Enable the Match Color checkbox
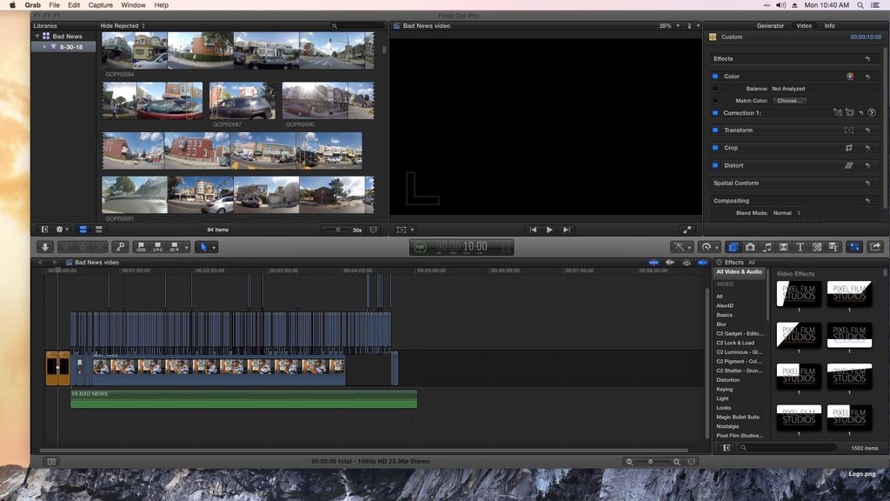The height and width of the screenshot is (501, 890). [715, 101]
